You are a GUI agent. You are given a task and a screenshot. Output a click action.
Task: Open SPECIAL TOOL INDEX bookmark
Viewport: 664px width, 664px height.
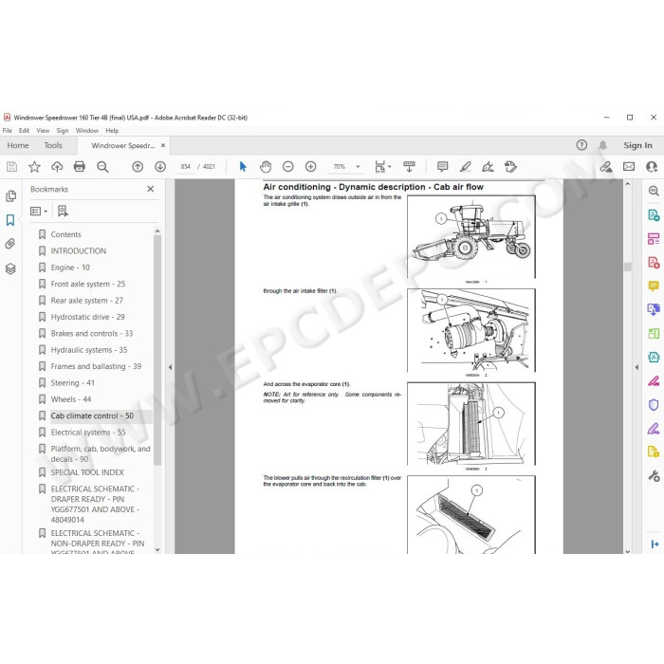[87, 472]
